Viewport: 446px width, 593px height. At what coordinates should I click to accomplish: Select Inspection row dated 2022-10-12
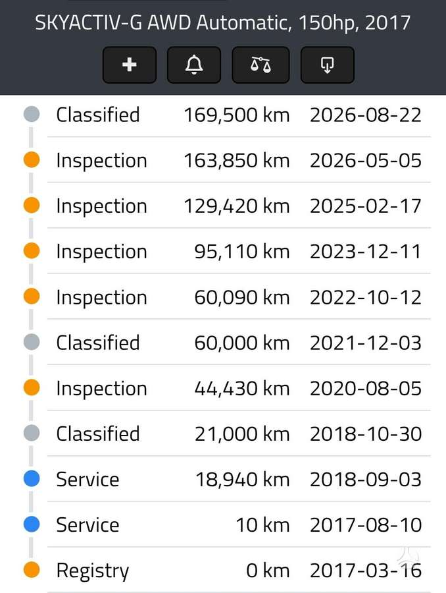pyautogui.click(x=239, y=297)
